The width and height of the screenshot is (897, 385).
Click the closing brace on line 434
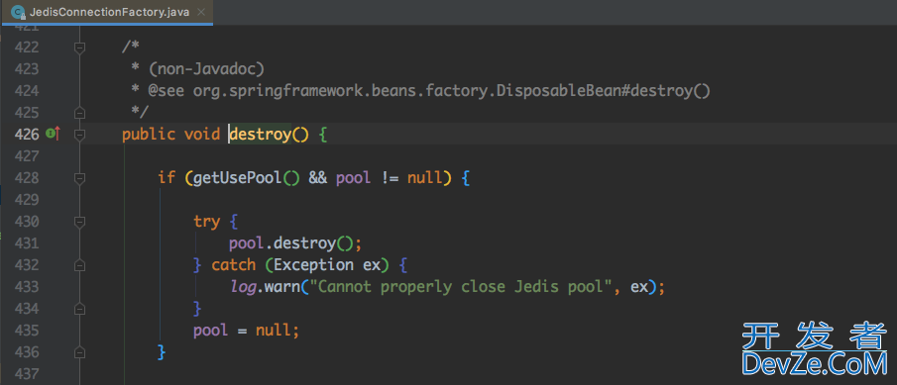[197, 309]
